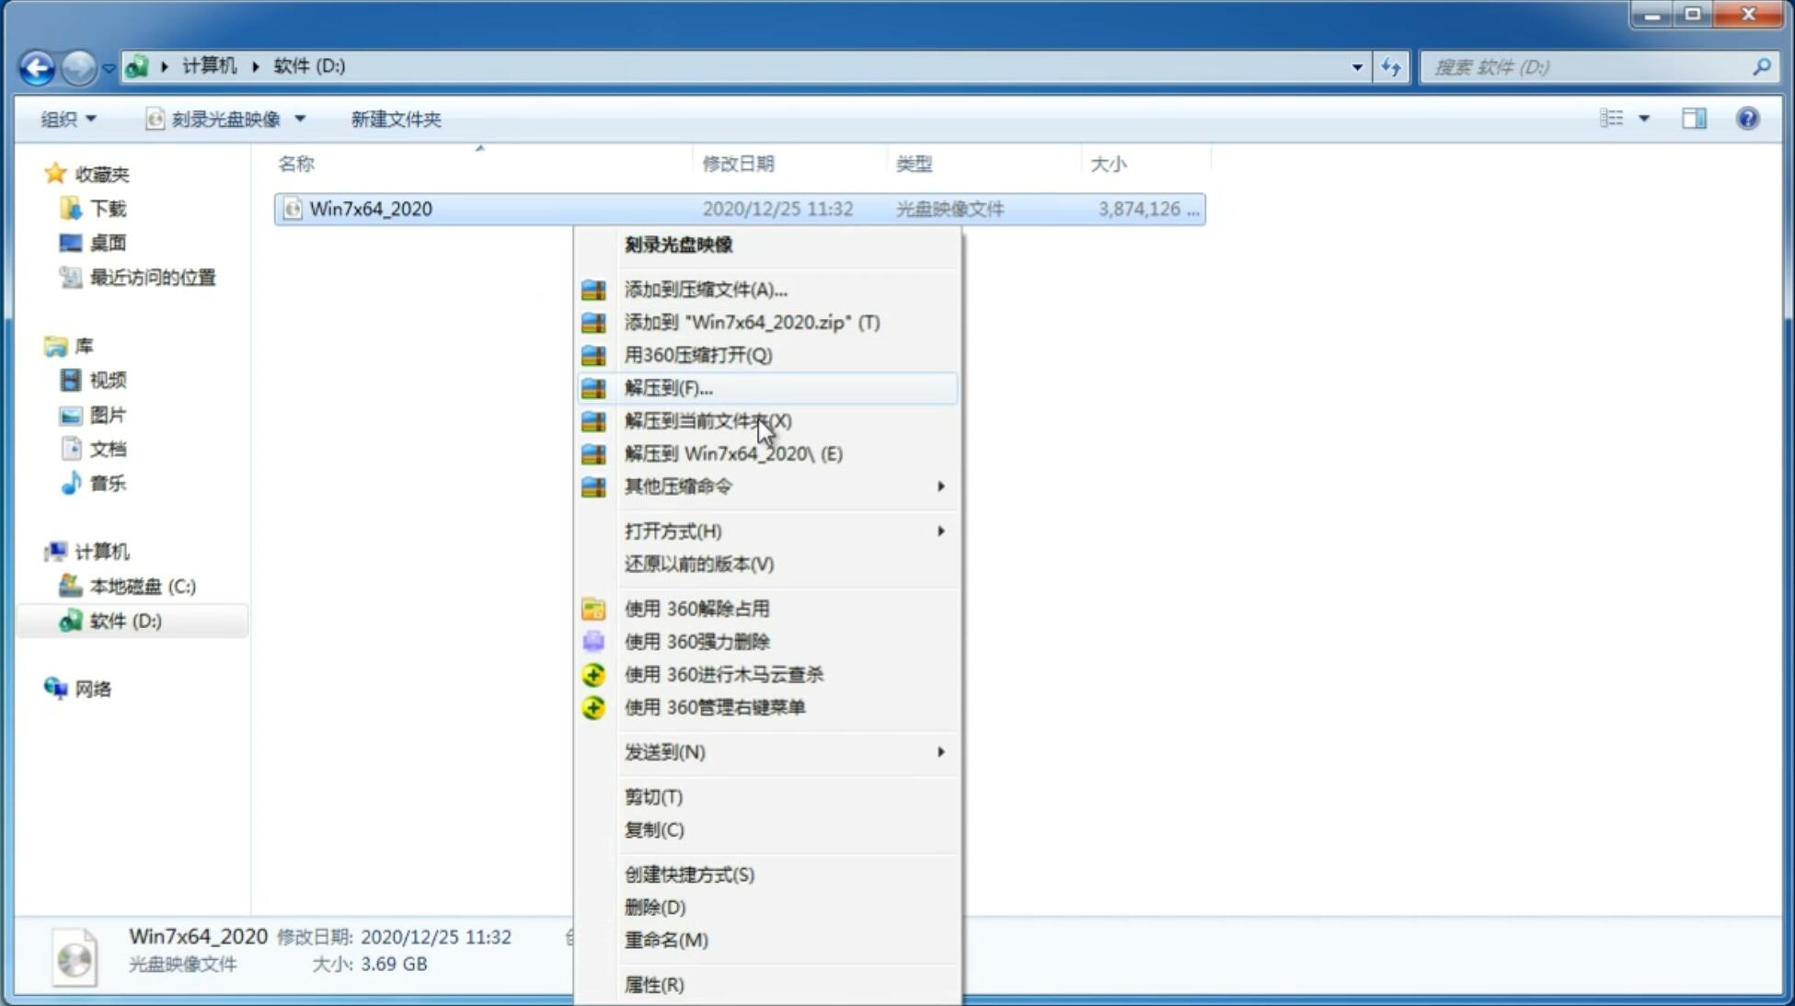Click 新建文件夹 toolbar button
This screenshot has width=1795, height=1006.
tap(395, 119)
